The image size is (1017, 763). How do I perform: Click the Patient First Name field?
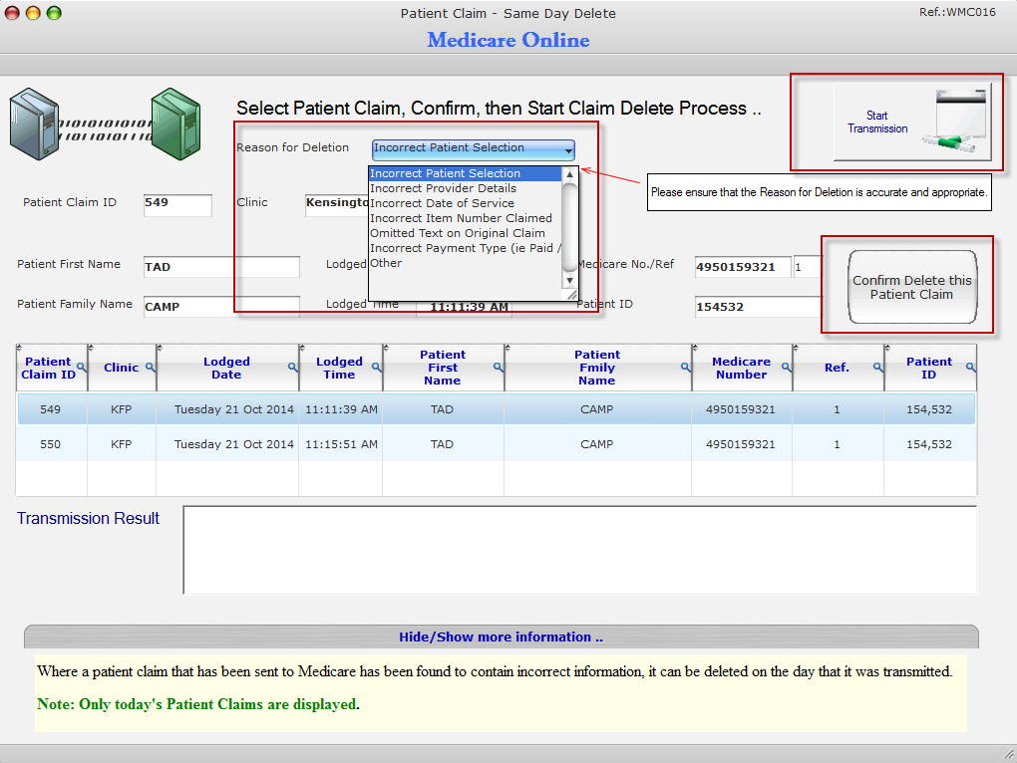[x=221, y=267]
